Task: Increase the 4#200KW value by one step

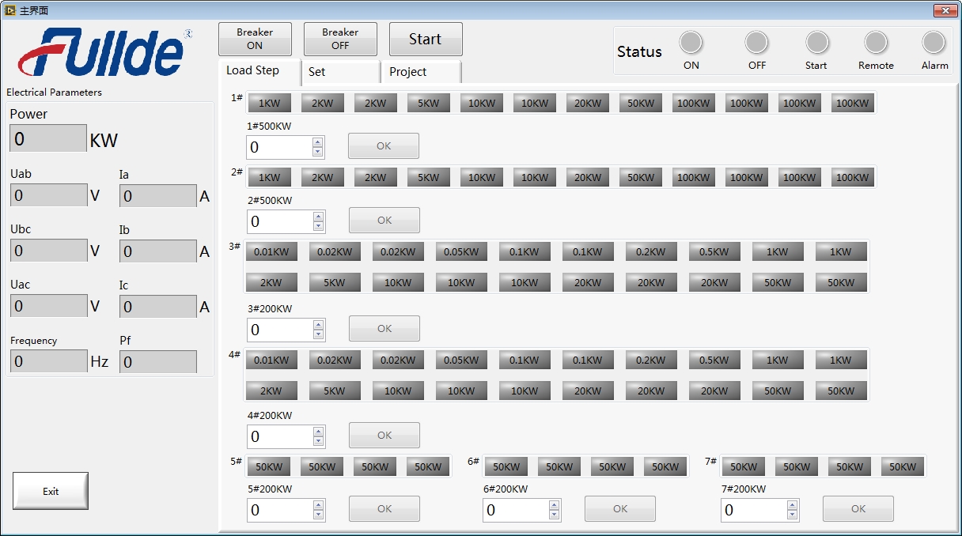Action: coord(319,432)
